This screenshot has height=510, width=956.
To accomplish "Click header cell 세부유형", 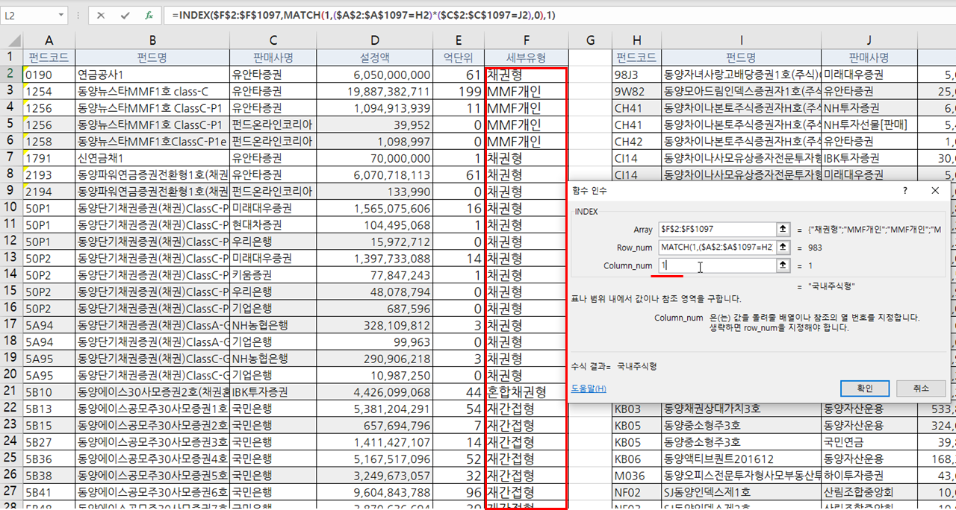I will (526, 57).
